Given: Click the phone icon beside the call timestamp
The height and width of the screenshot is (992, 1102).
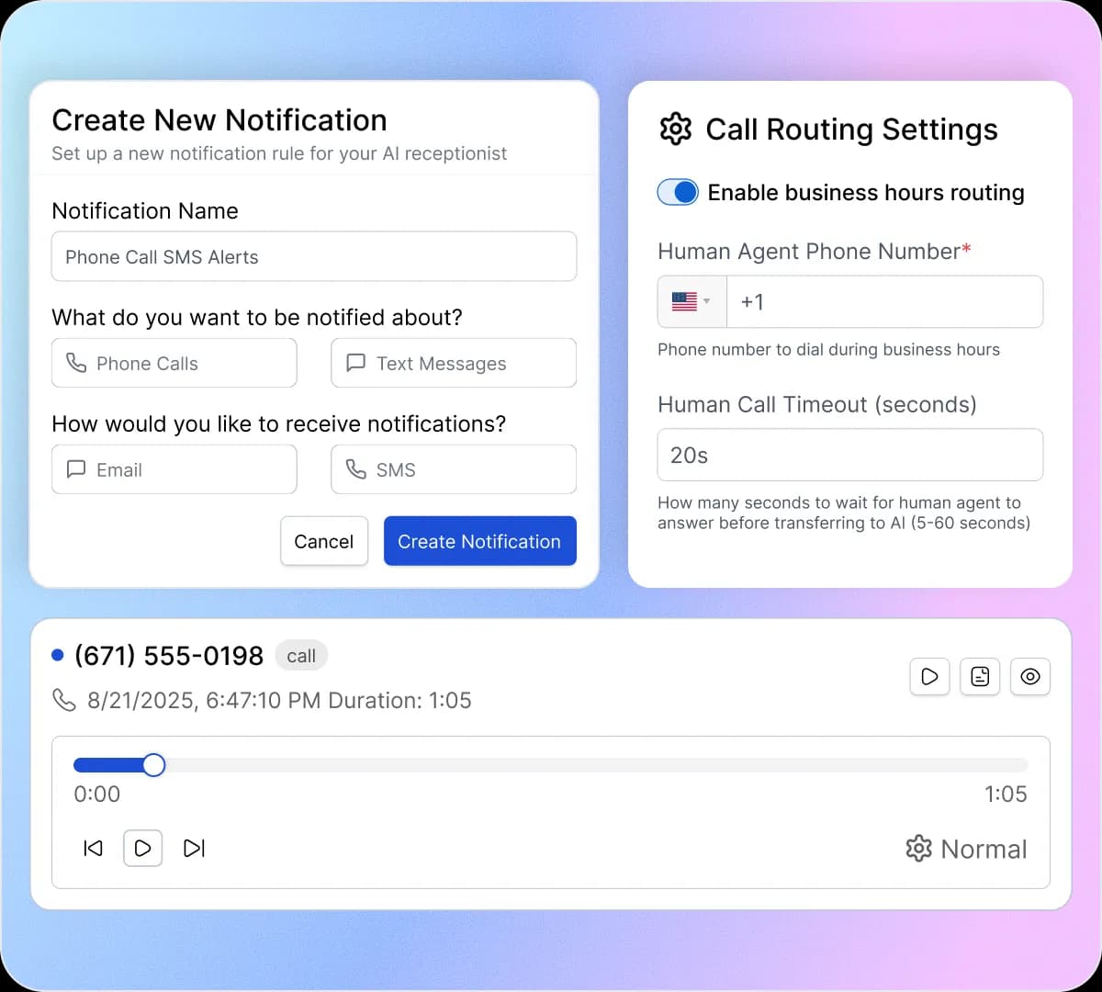Looking at the screenshot, I should [63, 700].
